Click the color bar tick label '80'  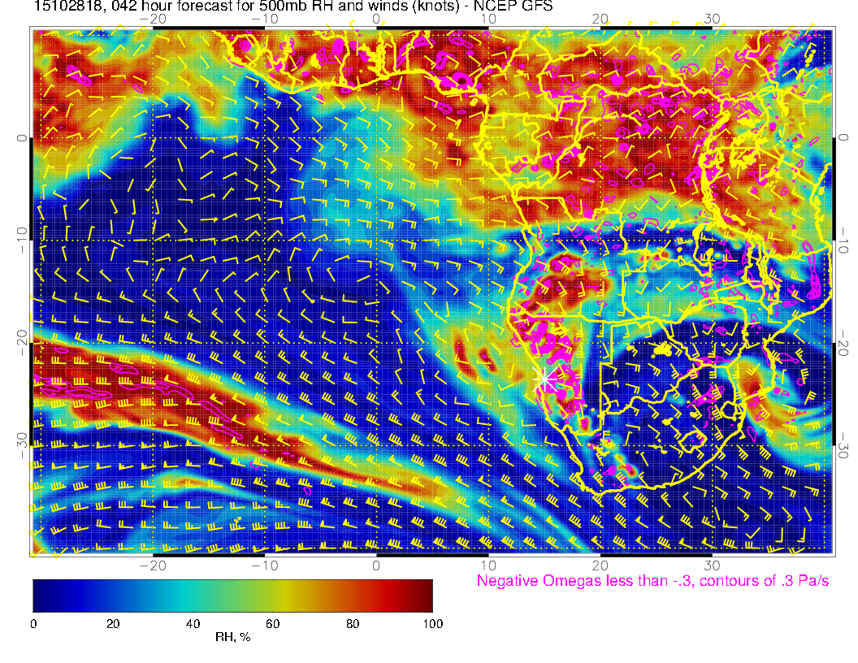353,624
